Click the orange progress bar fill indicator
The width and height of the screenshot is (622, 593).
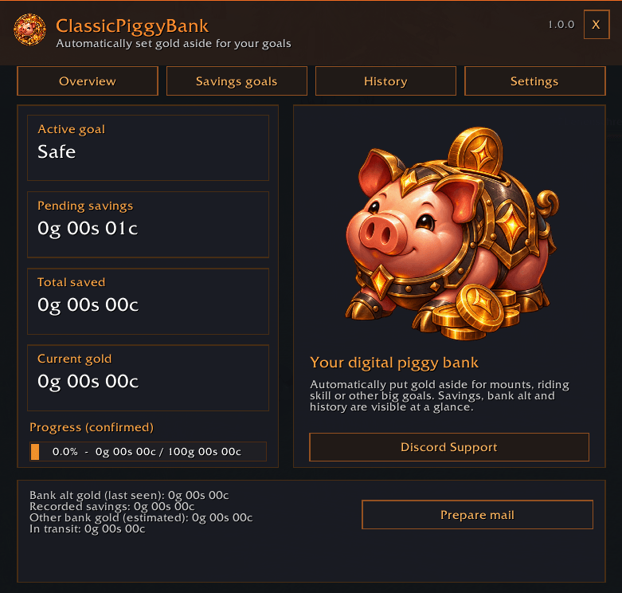pyautogui.click(x=35, y=452)
